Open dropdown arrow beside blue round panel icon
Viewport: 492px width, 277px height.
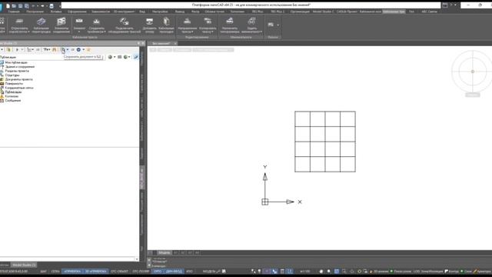[84, 49]
